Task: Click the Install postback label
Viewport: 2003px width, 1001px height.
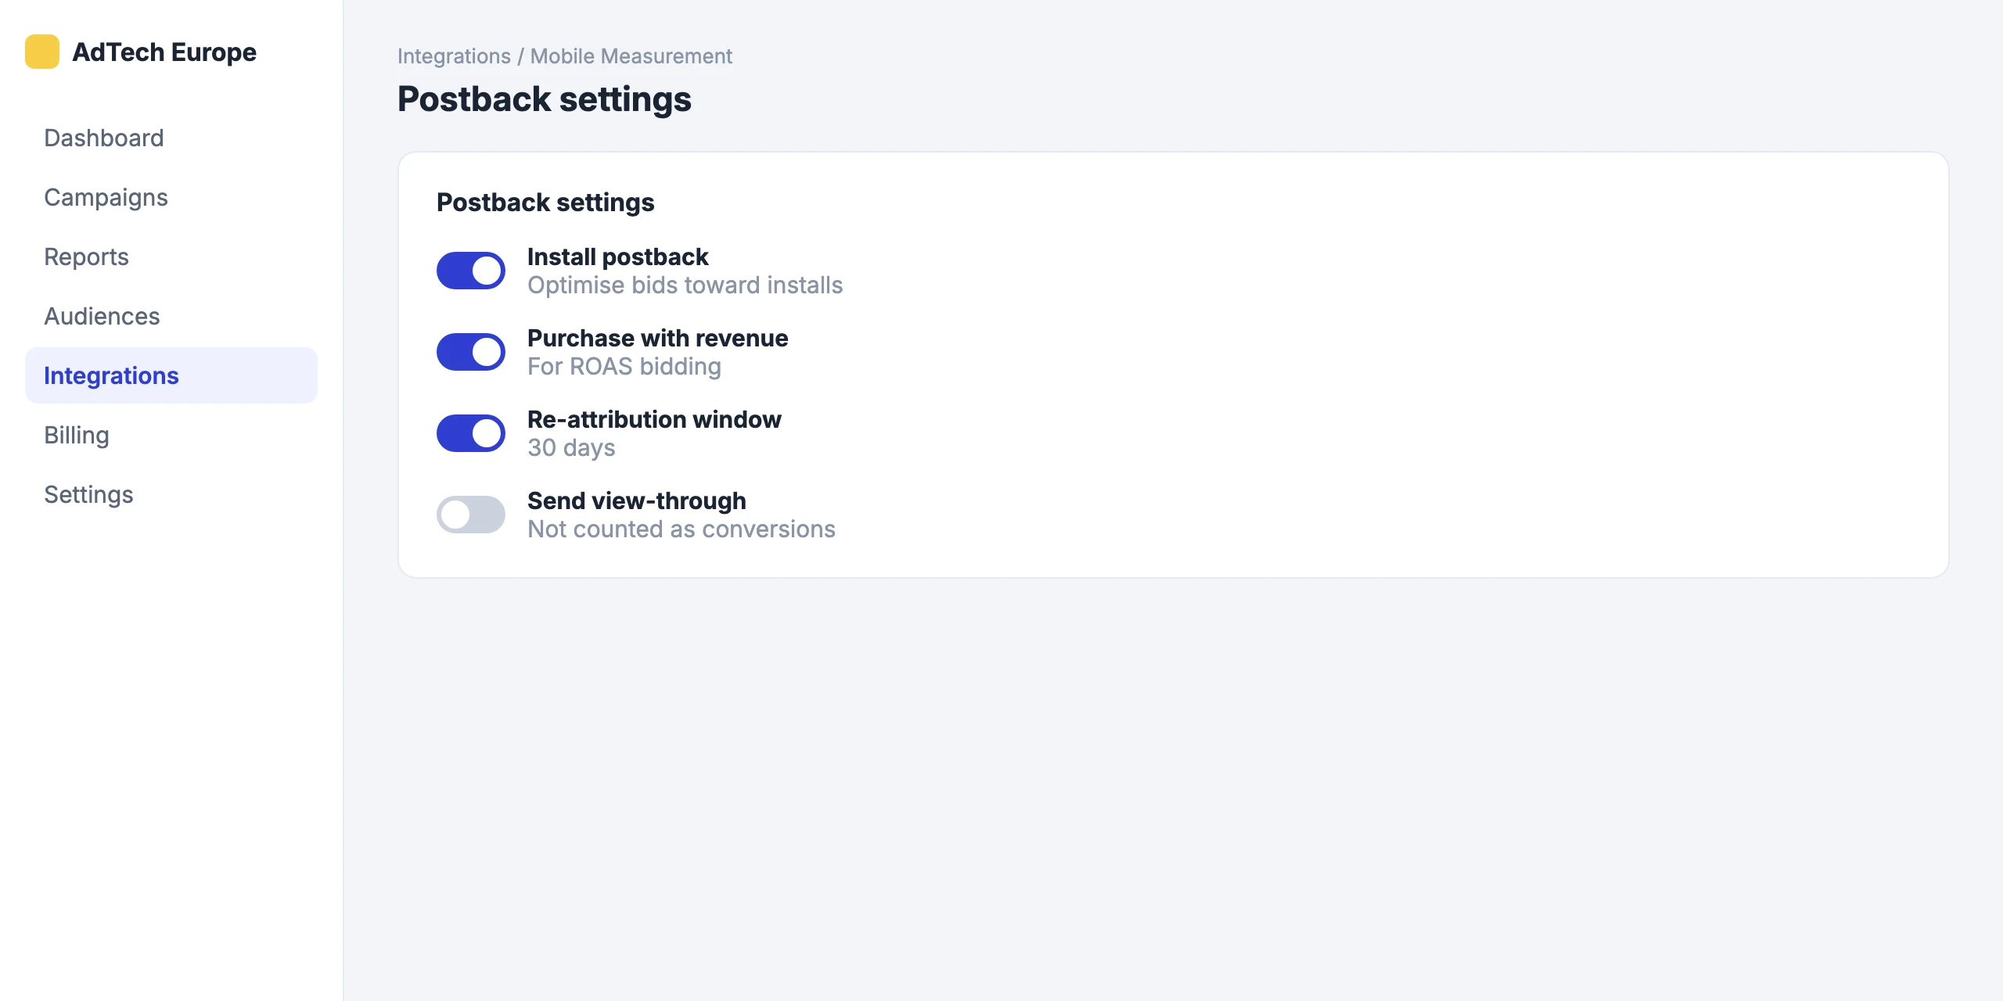Action: (617, 257)
